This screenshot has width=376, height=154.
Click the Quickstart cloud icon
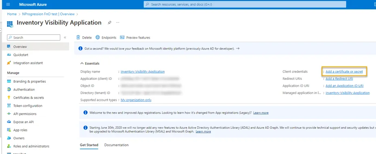tap(9, 55)
